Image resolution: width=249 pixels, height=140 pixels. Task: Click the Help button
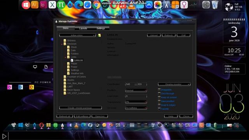pos(171,116)
